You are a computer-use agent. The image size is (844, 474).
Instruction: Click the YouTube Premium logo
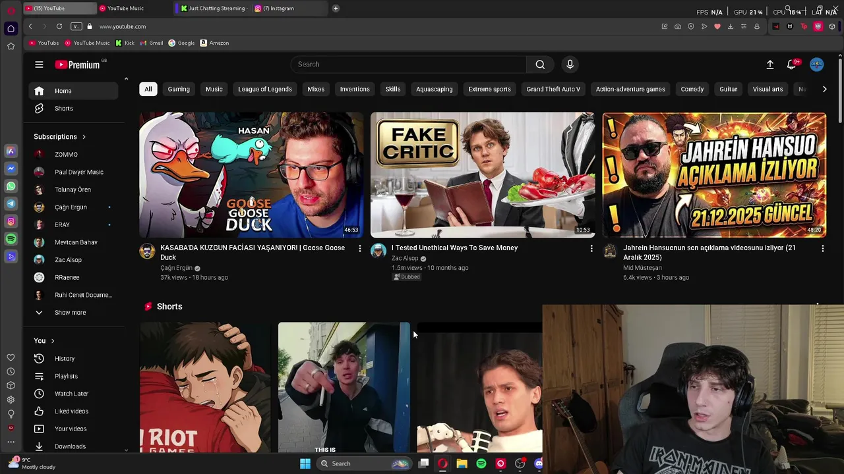coord(77,65)
